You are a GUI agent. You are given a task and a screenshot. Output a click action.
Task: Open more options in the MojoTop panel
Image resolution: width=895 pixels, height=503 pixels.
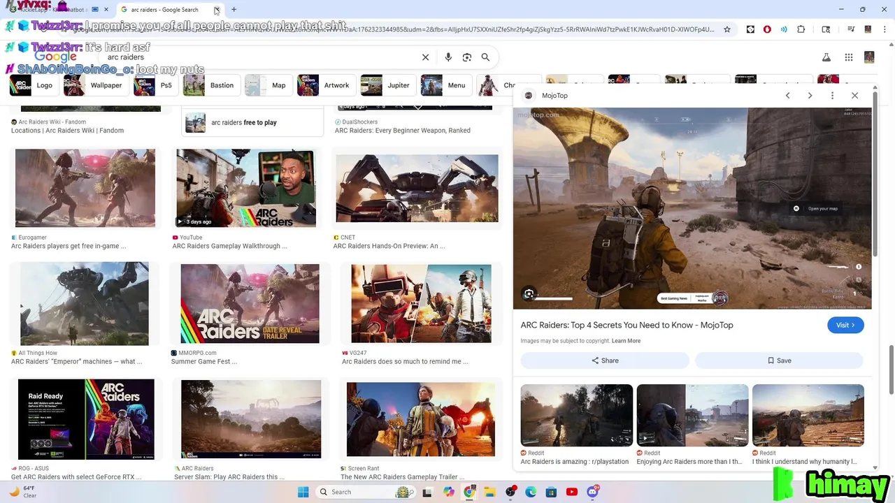pyautogui.click(x=832, y=96)
